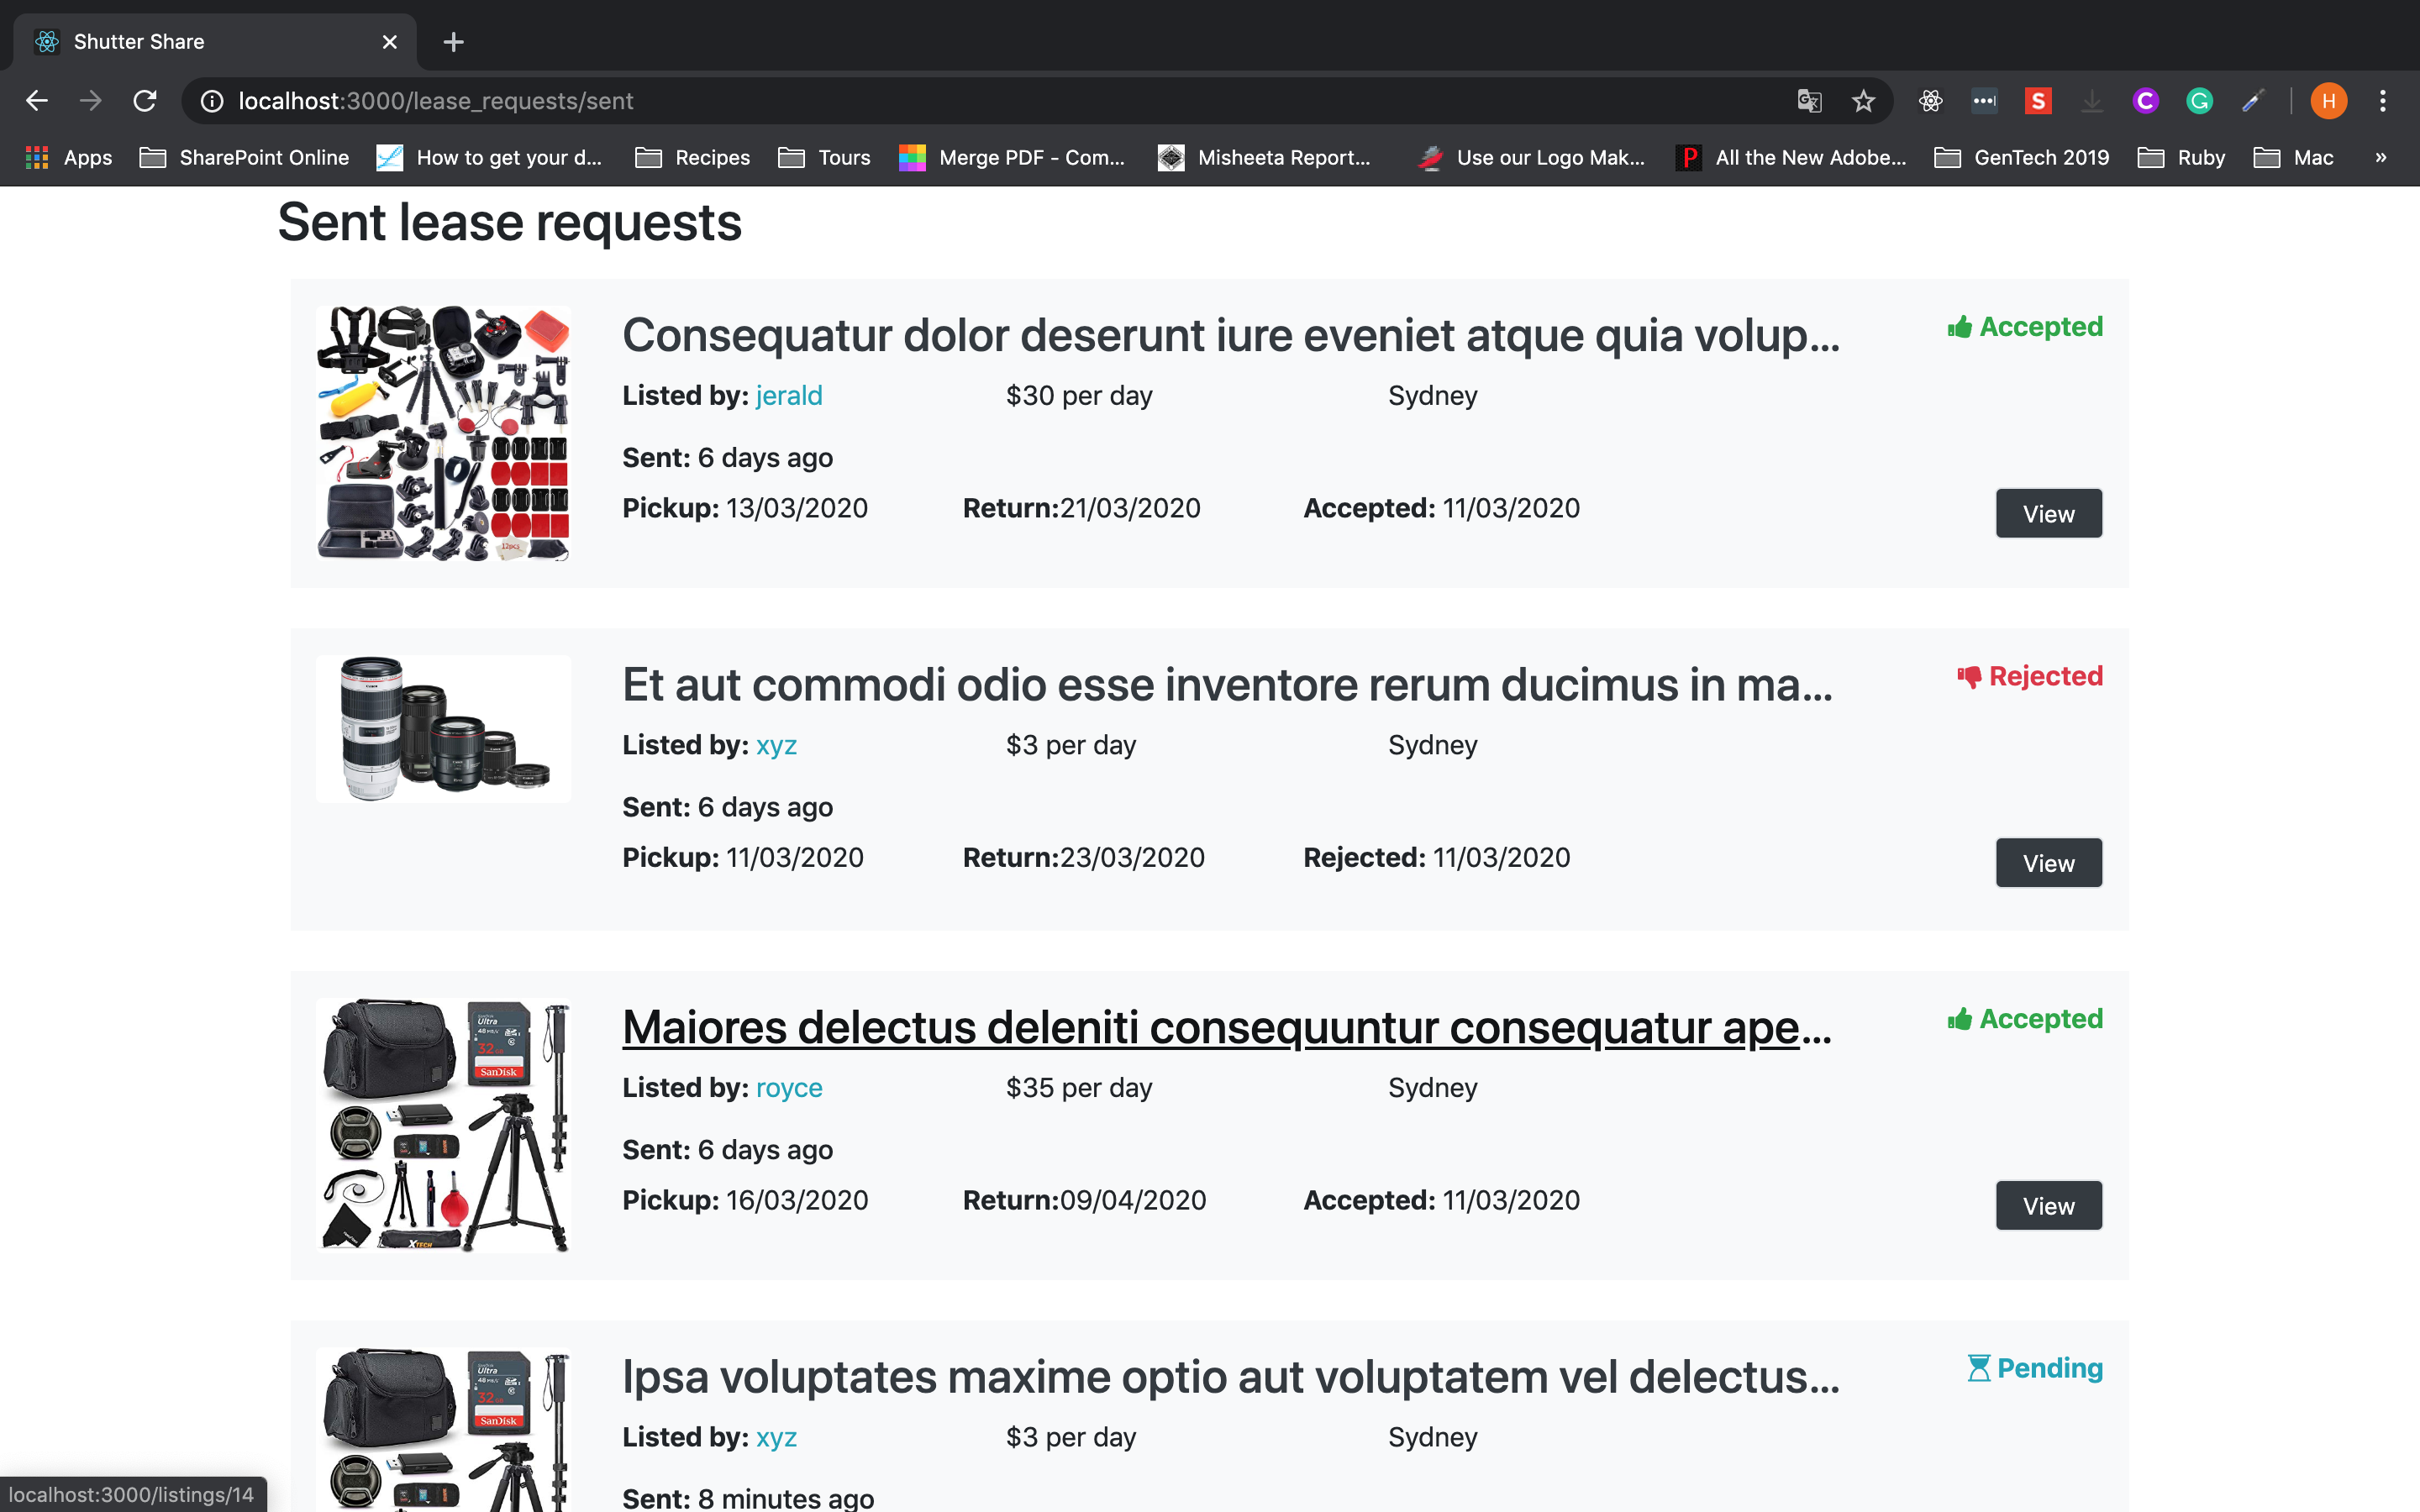Click the site information icon beside URL
The width and height of the screenshot is (2420, 1512).
pos(212,101)
